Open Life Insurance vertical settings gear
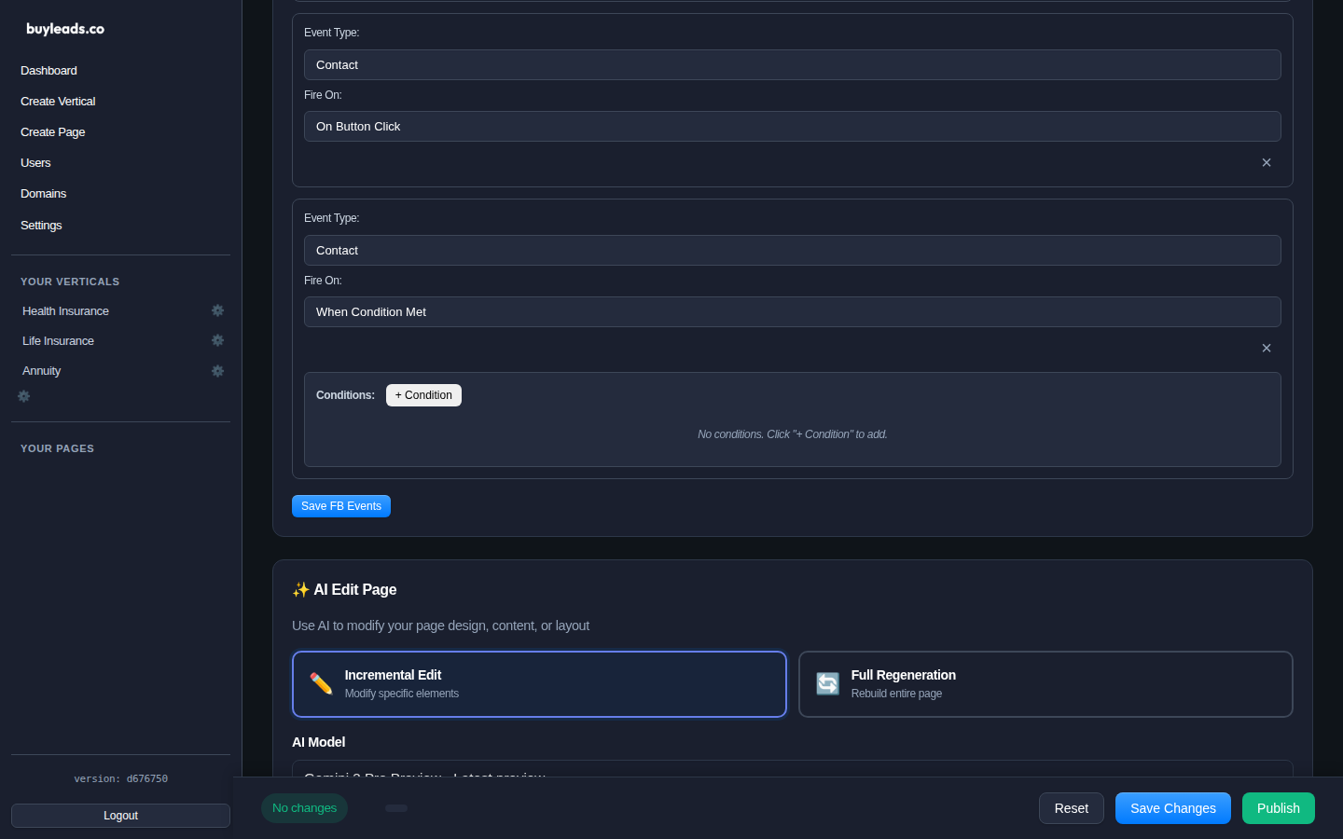This screenshot has height=839, width=1343. [x=217, y=340]
